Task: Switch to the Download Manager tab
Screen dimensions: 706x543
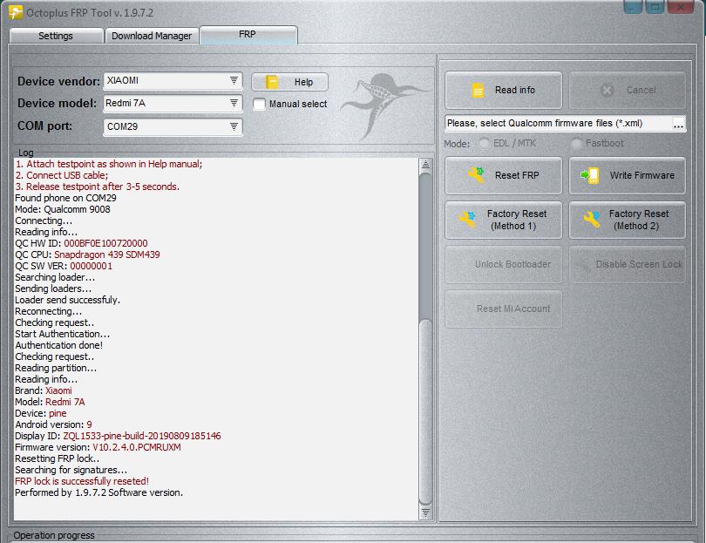Action: (x=152, y=36)
